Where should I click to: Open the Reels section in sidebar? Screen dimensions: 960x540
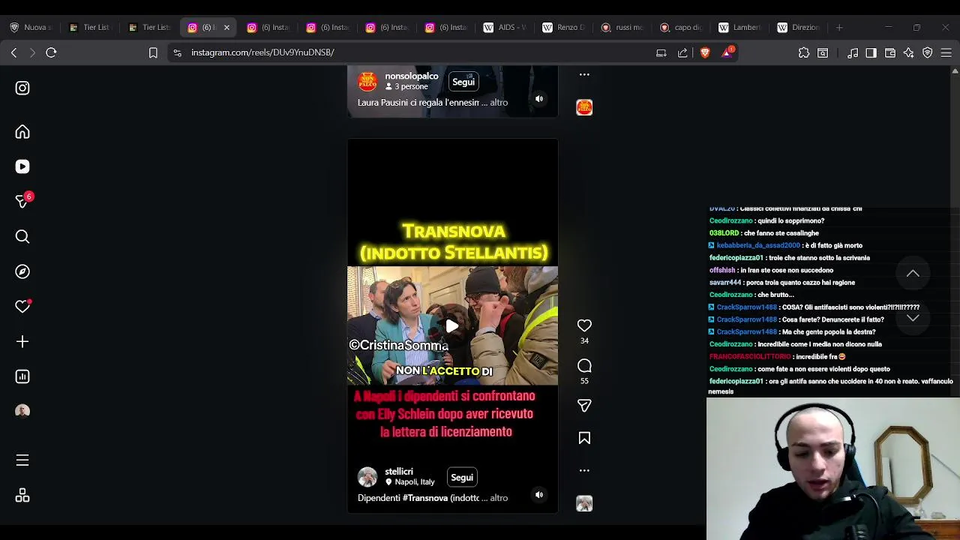[x=22, y=166]
